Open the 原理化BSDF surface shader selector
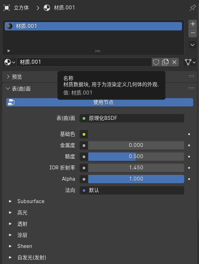This screenshot has height=264, width=199. click(132, 118)
